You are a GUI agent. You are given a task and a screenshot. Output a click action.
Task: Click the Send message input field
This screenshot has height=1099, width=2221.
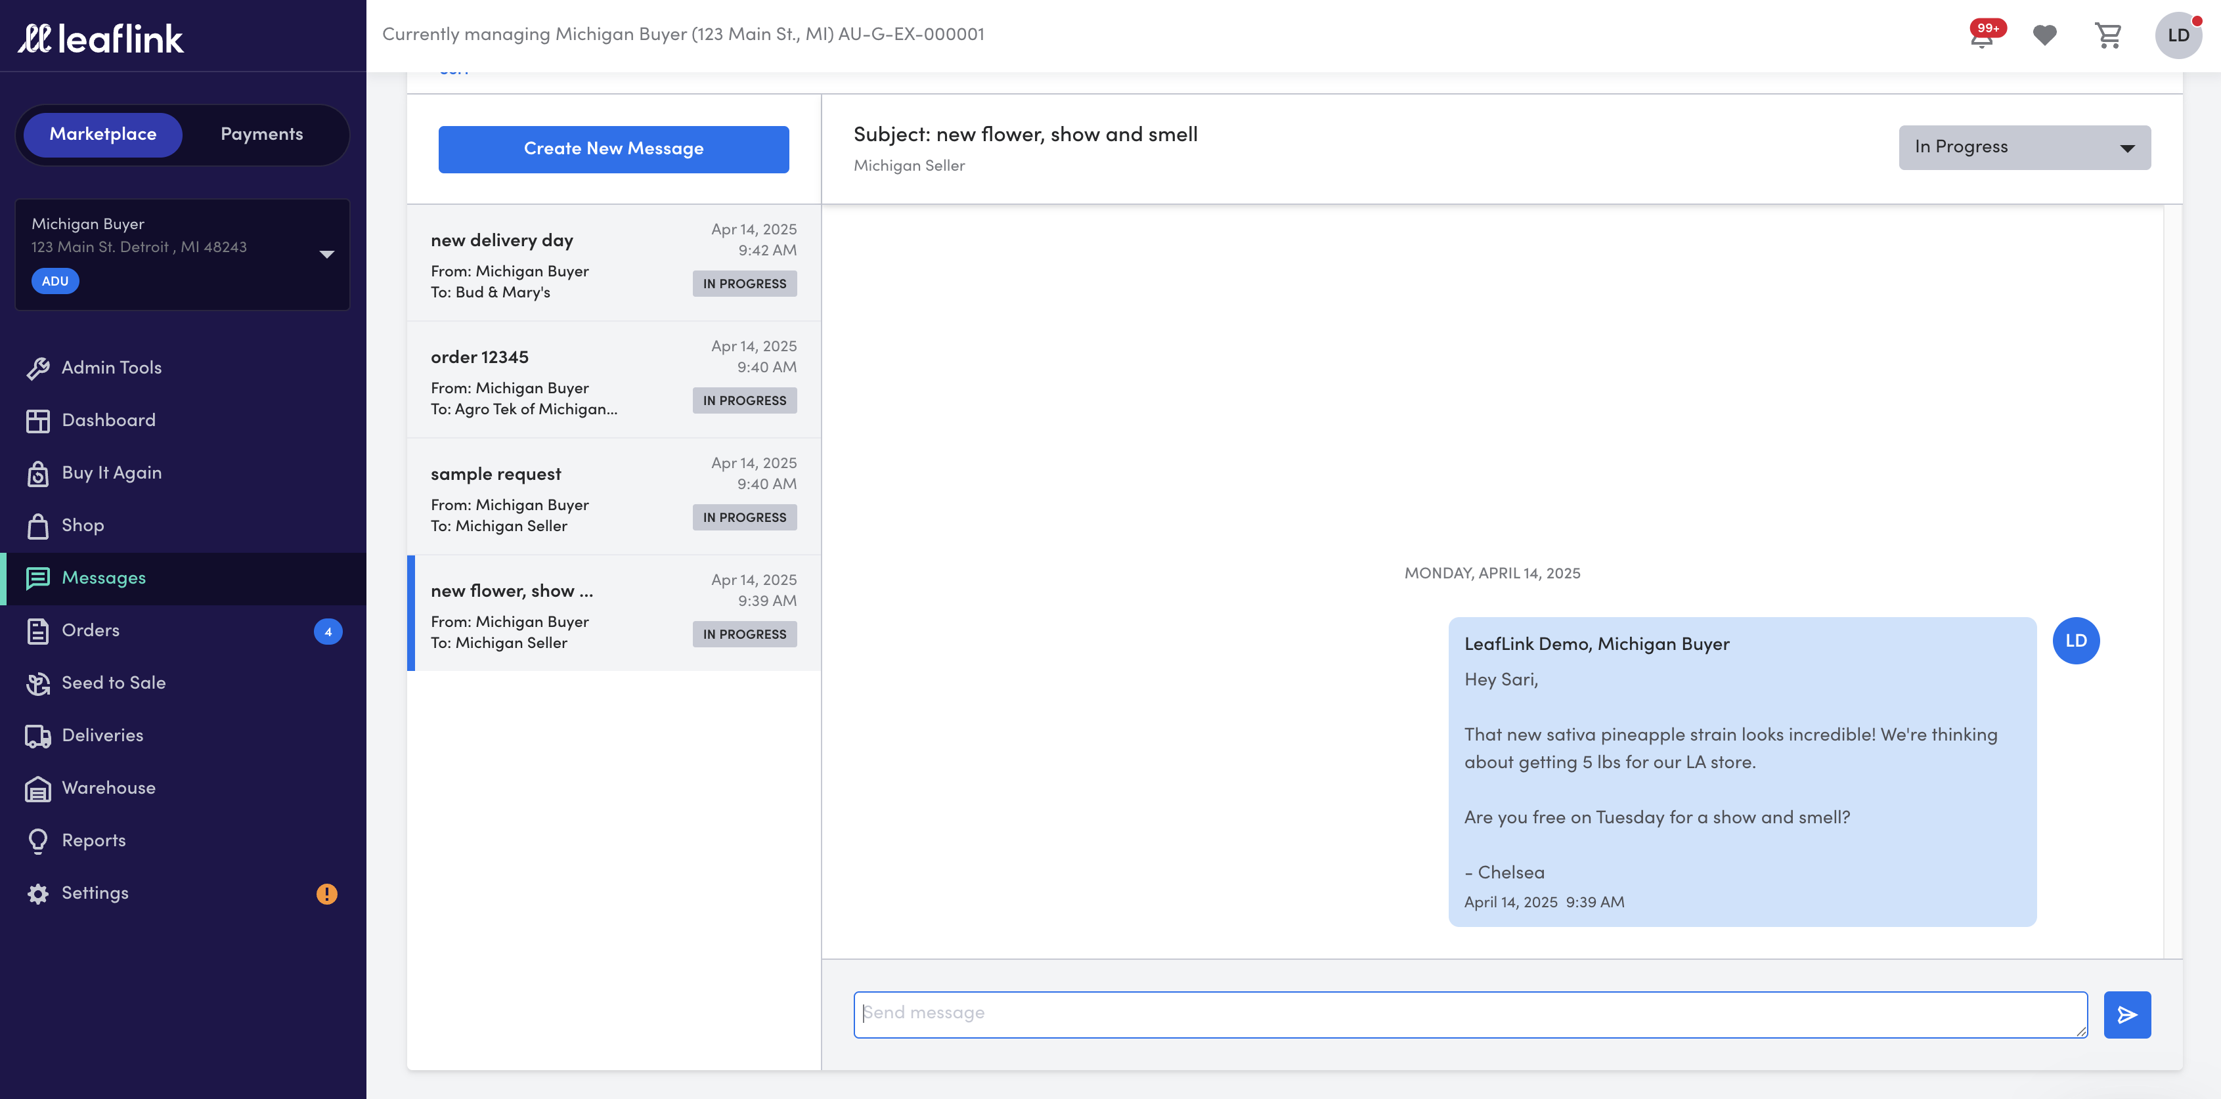(1470, 1014)
